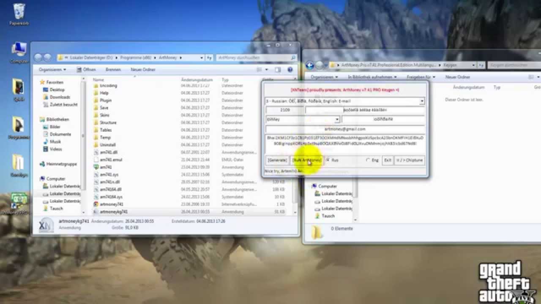The width and height of the screenshot is (541, 304).
Task: Click the change view icon in ArtMoney window
Action: click(259, 70)
